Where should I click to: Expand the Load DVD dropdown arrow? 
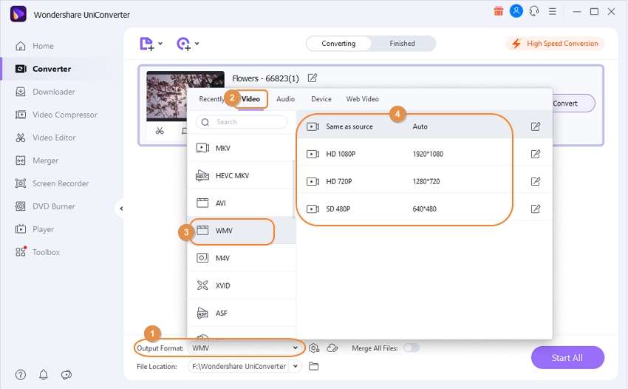click(197, 44)
